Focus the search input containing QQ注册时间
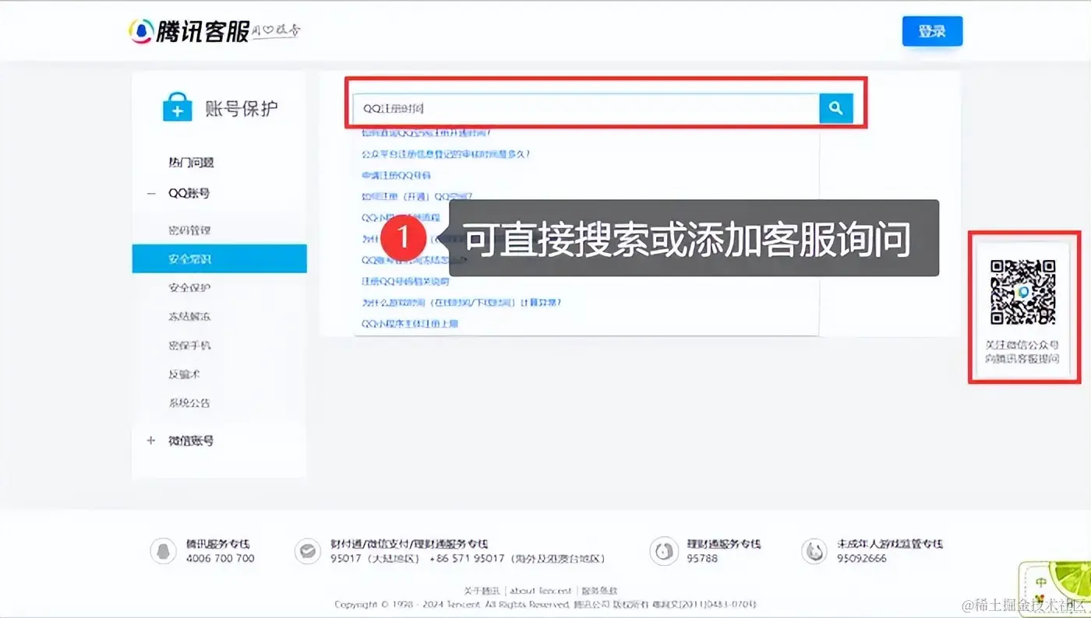The image size is (1091, 618). click(586, 108)
